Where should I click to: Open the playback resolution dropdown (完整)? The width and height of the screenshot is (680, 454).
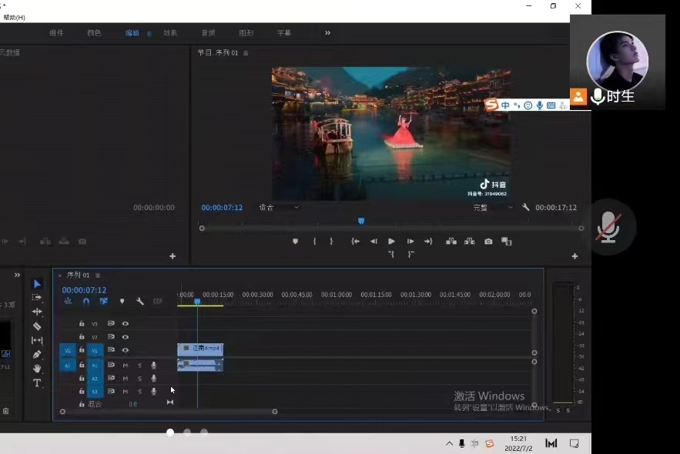[493, 208]
